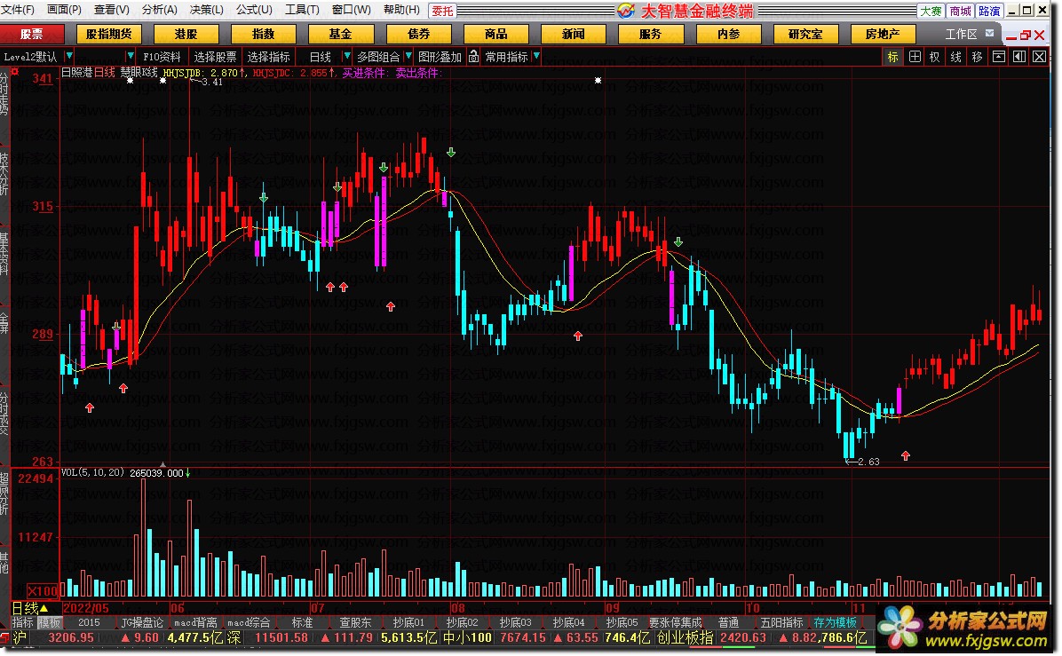Image resolution: width=1062 pixels, height=656 pixels.
Task: Expand the 多图组合 dropdown arrow
Action: click(x=408, y=56)
